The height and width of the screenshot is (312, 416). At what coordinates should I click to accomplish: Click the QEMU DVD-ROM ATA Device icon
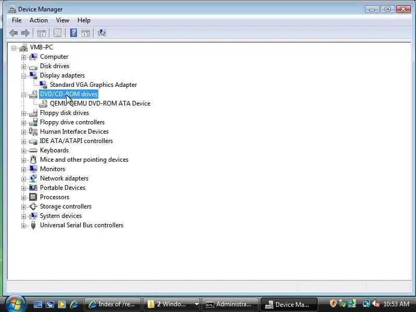[x=43, y=103]
